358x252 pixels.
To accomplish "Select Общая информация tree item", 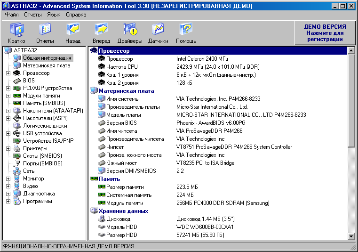I will [47, 58].
